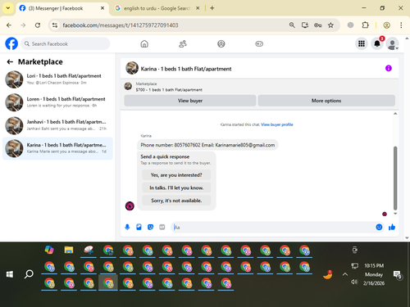Open the account profile menu

click(392, 43)
